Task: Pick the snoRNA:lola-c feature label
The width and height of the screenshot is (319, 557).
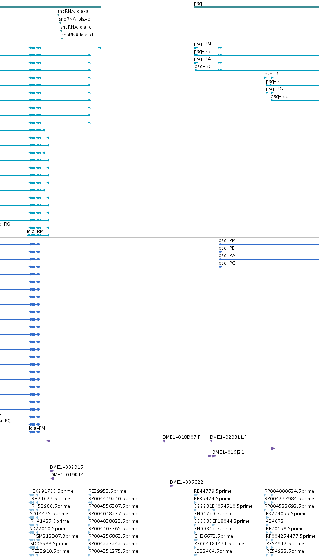Action: coord(75,27)
